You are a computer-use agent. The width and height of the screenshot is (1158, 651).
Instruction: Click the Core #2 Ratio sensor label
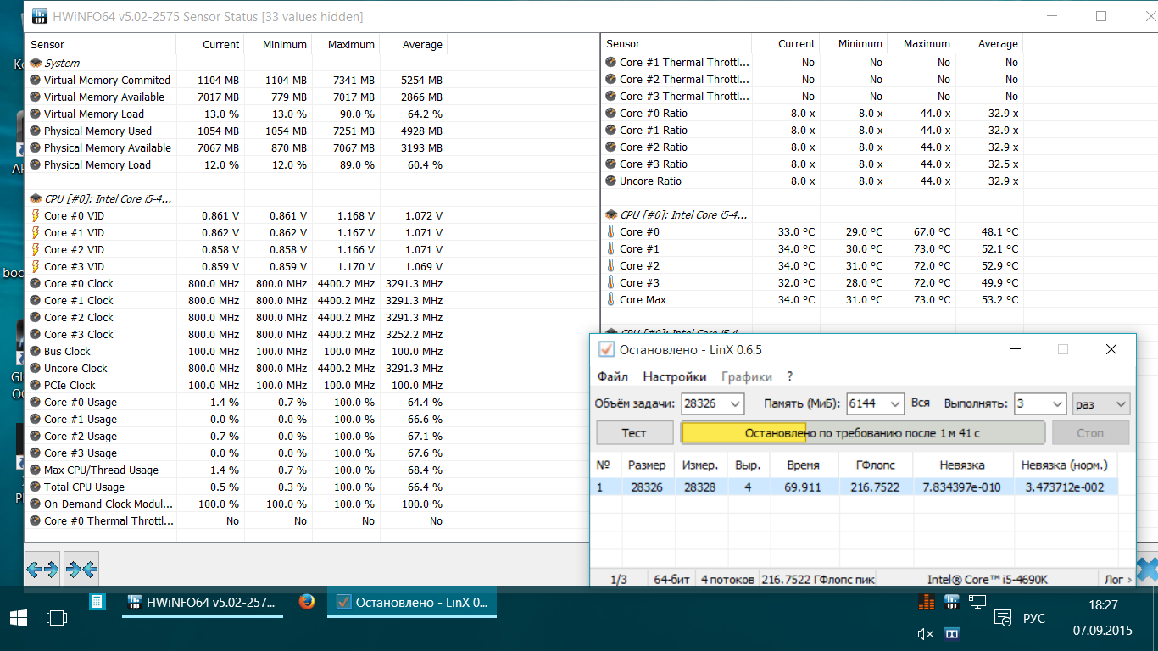654,147
